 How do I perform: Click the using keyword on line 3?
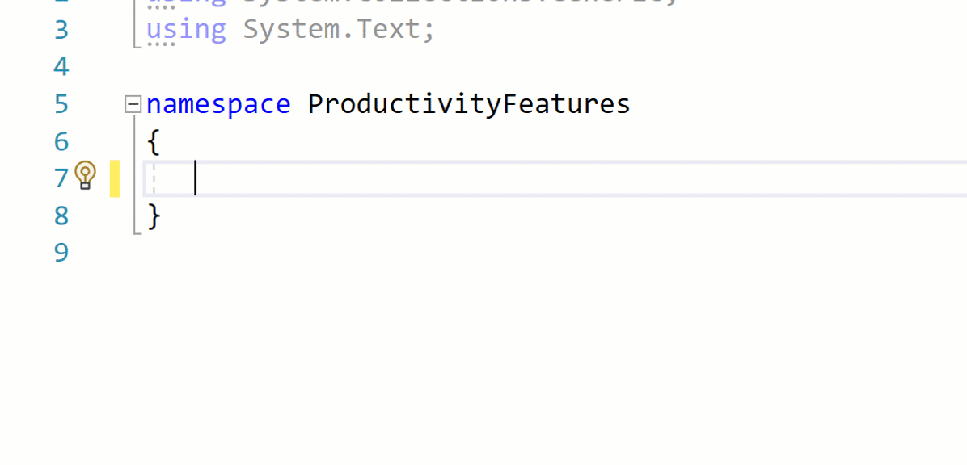coord(186,30)
